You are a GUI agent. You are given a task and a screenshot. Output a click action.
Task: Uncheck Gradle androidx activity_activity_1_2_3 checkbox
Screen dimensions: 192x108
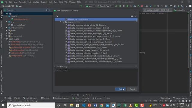[66, 25]
